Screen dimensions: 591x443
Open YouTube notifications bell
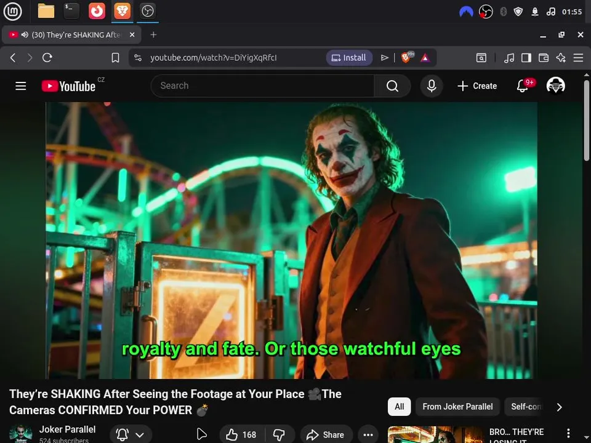pyautogui.click(x=523, y=86)
